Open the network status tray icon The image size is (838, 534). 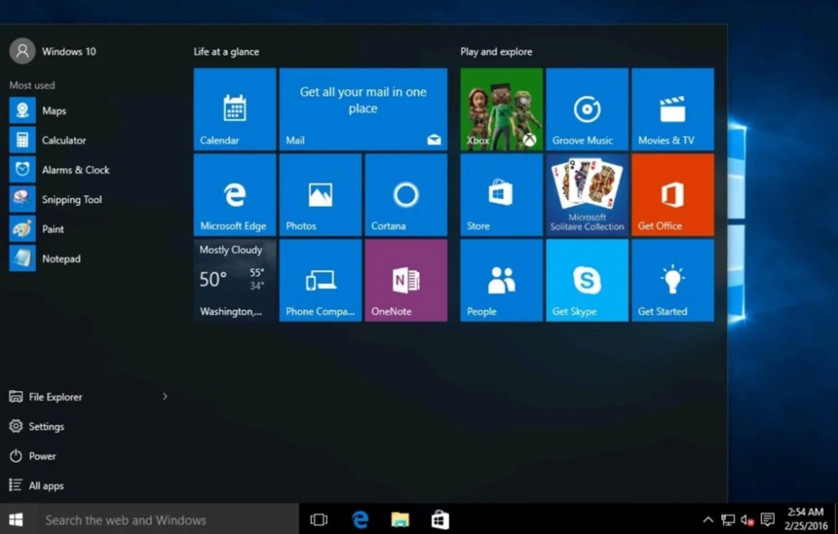pyautogui.click(x=728, y=520)
